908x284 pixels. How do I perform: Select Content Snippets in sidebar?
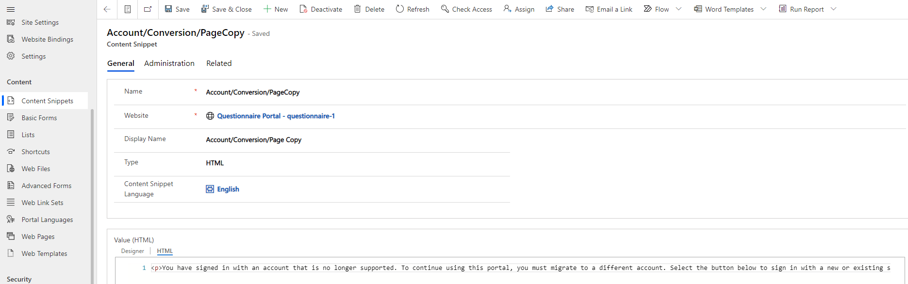[x=47, y=101]
